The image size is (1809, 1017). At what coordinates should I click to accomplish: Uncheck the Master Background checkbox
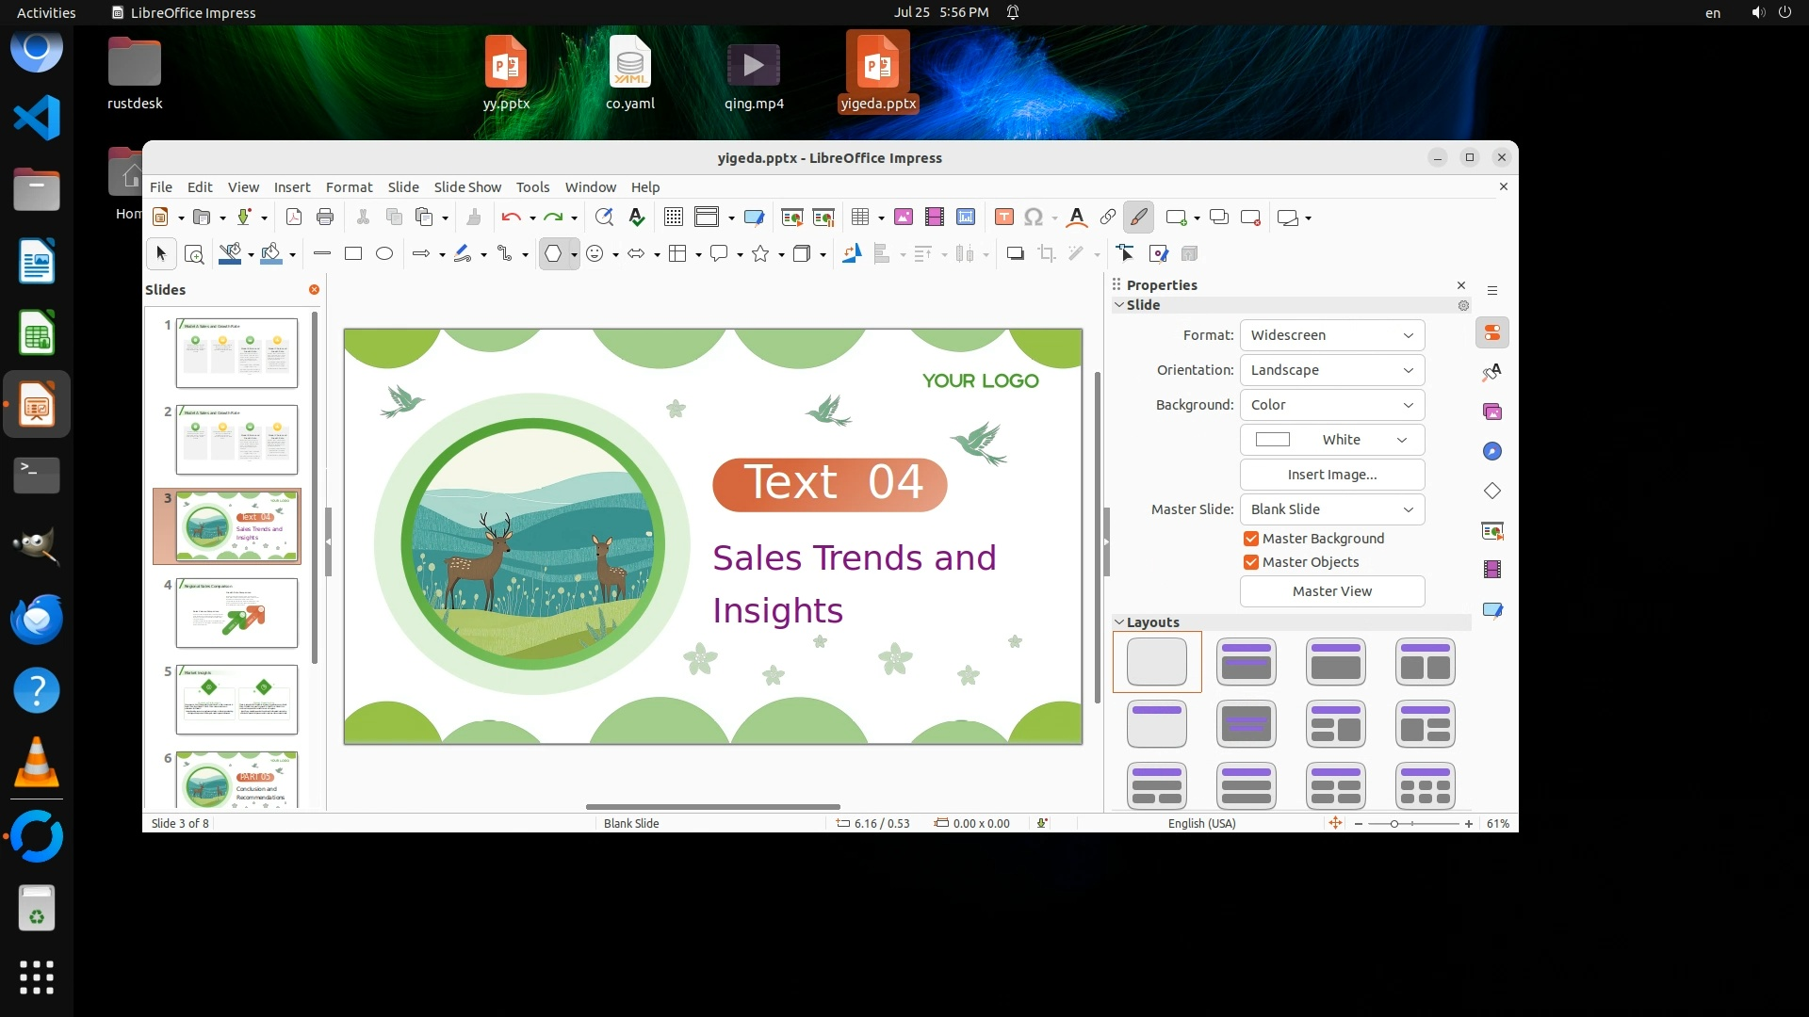pos(1251,539)
